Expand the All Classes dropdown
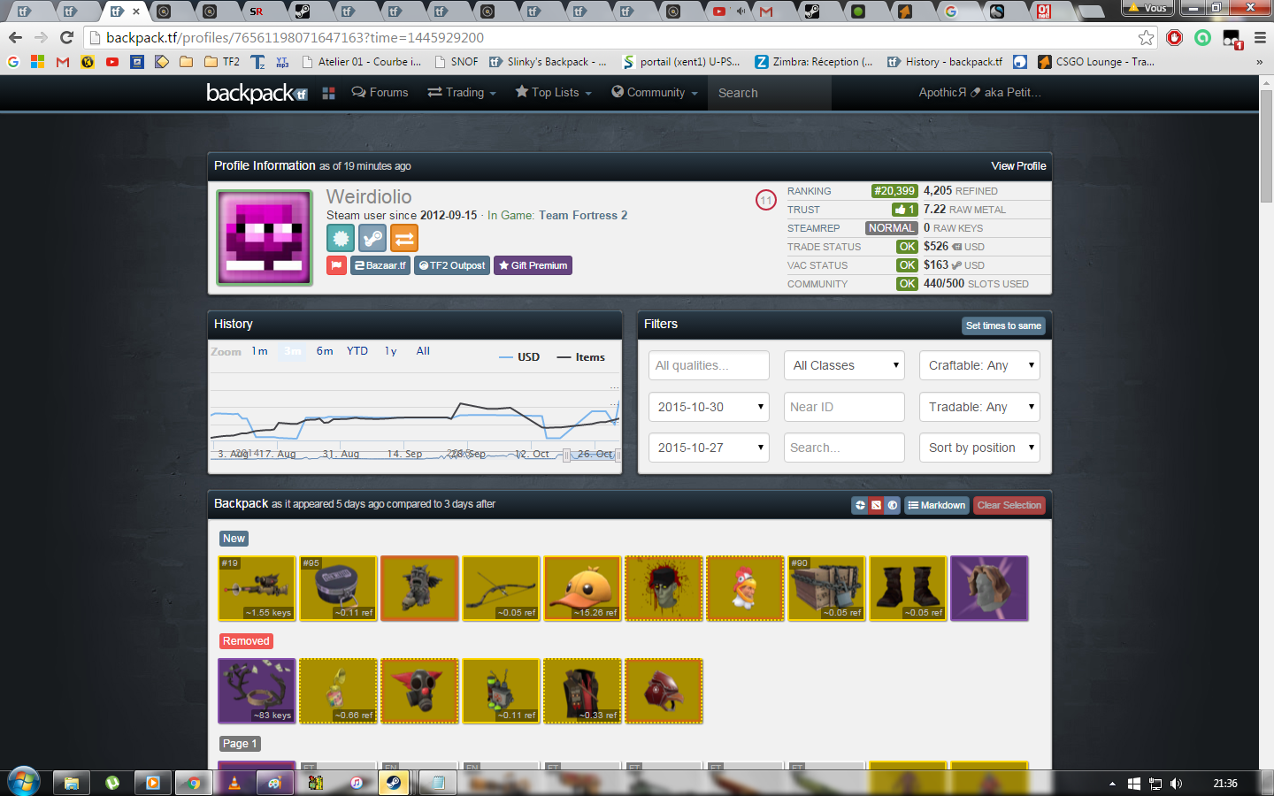The height and width of the screenshot is (796, 1274). coord(844,365)
